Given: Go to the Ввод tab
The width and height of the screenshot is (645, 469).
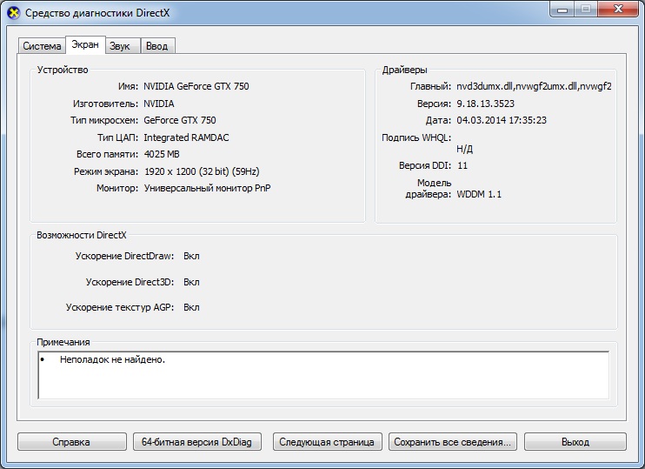Looking at the screenshot, I should tap(157, 46).
